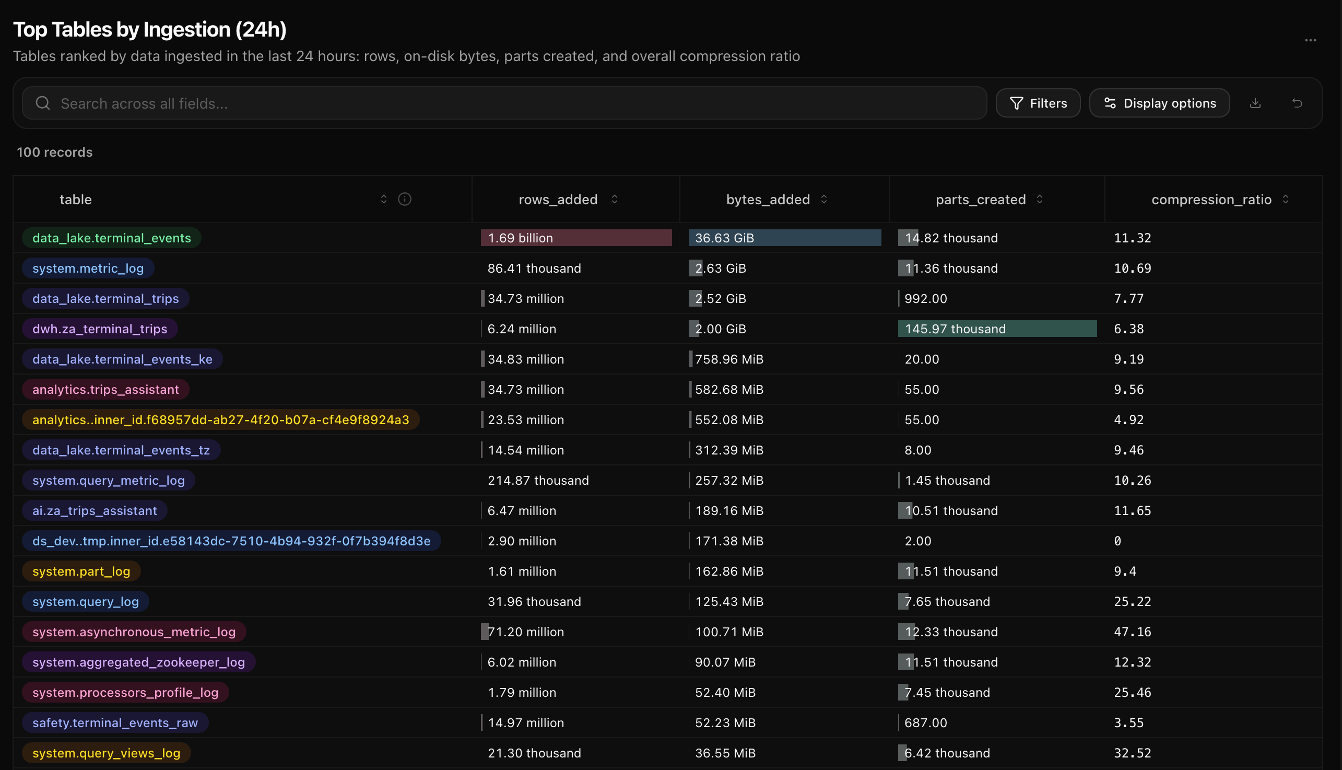Select analytics..inner_id.f68957dd table tag
The image size is (1342, 770).
221,420
